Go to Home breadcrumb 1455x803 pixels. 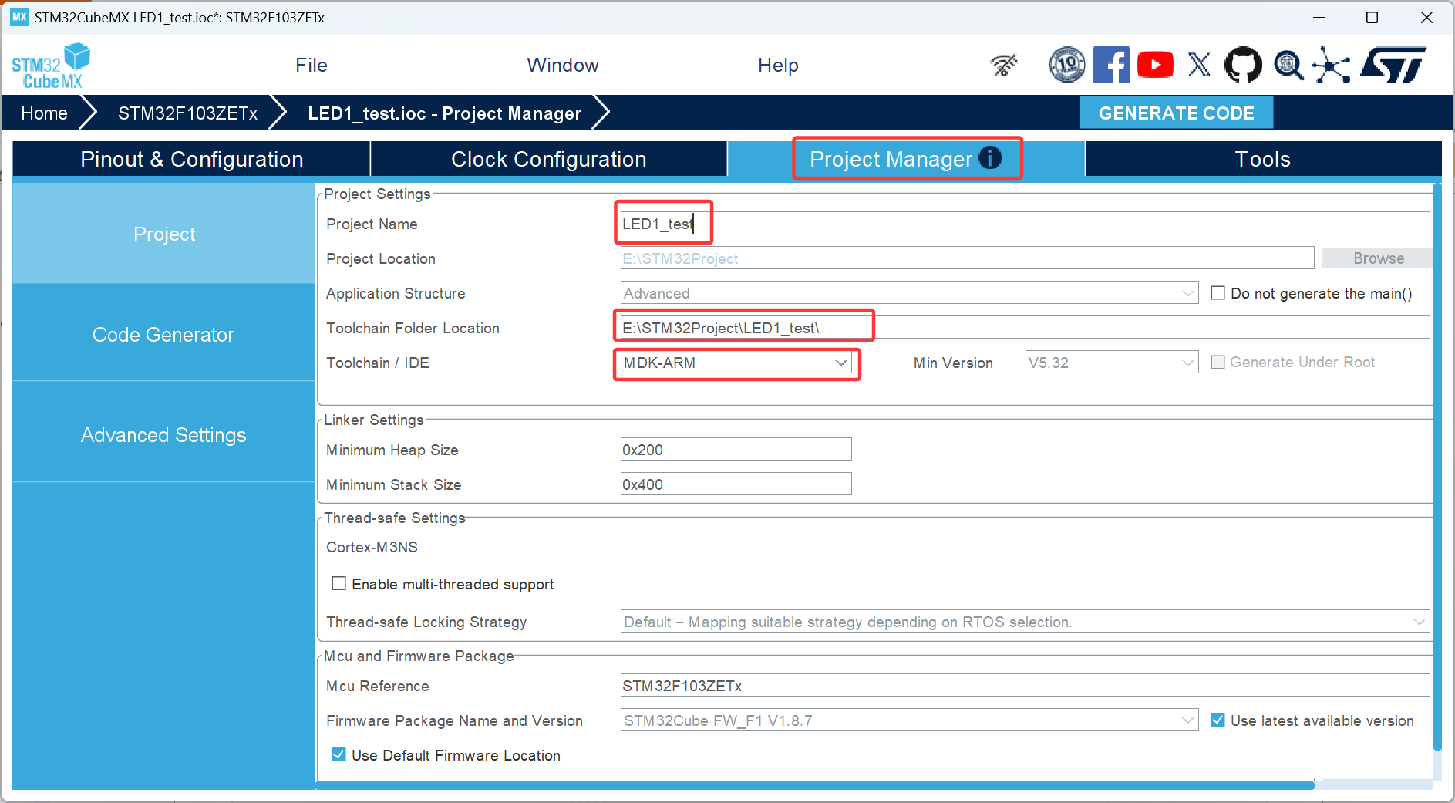click(44, 113)
